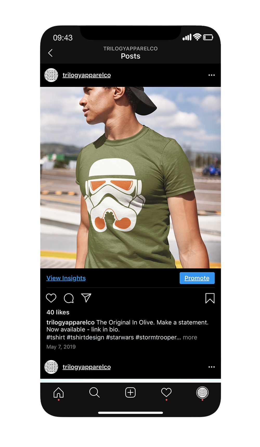This screenshot has height=447, width=260.
Task: Tap profile avatar on first post
Action: click(x=51, y=75)
